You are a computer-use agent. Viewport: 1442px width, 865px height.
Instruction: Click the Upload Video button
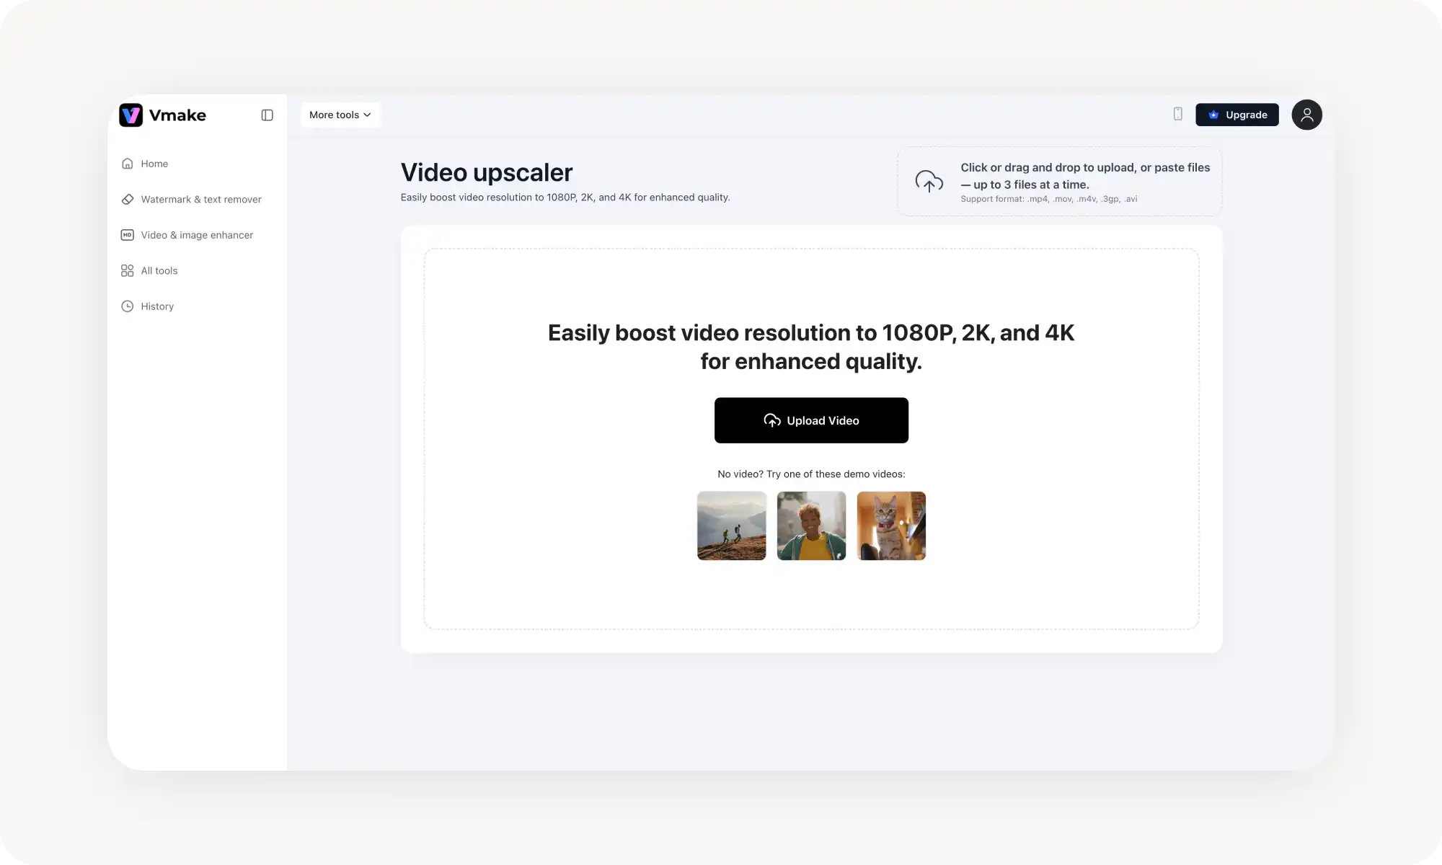811,420
